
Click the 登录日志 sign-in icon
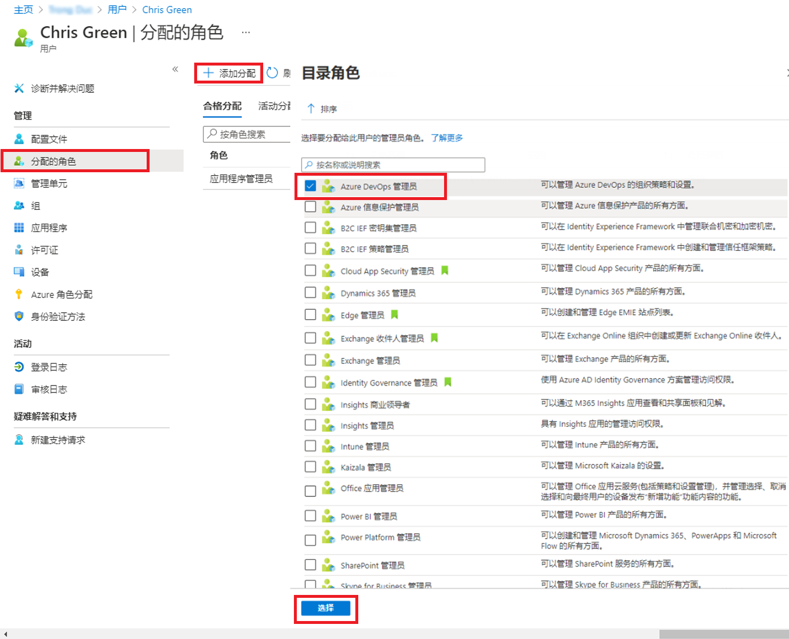[x=19, y=366]
